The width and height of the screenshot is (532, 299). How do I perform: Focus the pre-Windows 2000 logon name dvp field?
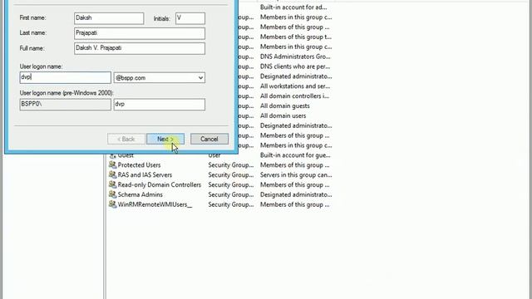pos(160,105)
